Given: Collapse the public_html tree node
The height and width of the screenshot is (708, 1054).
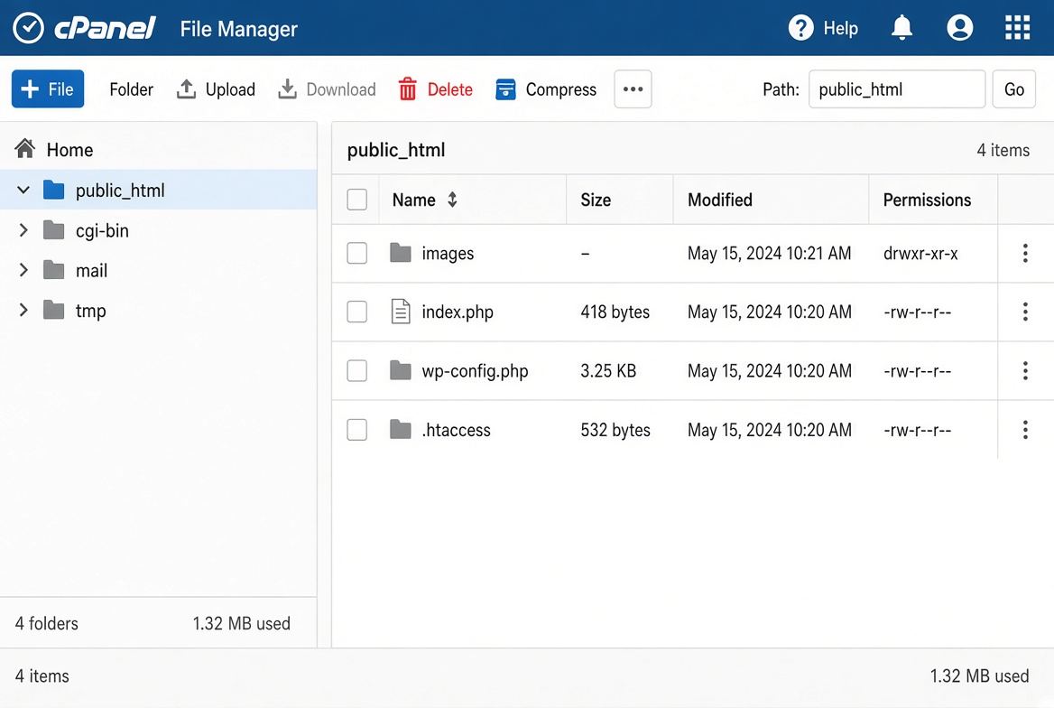Looking at the screenshot, I should (x=23, y=190).
